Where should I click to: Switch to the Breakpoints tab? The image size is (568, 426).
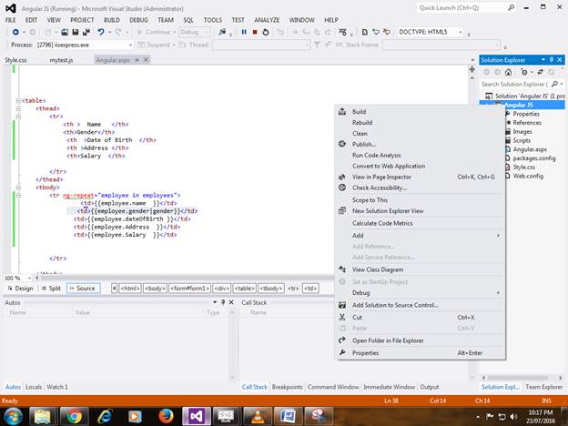click(x=287, y=387)
